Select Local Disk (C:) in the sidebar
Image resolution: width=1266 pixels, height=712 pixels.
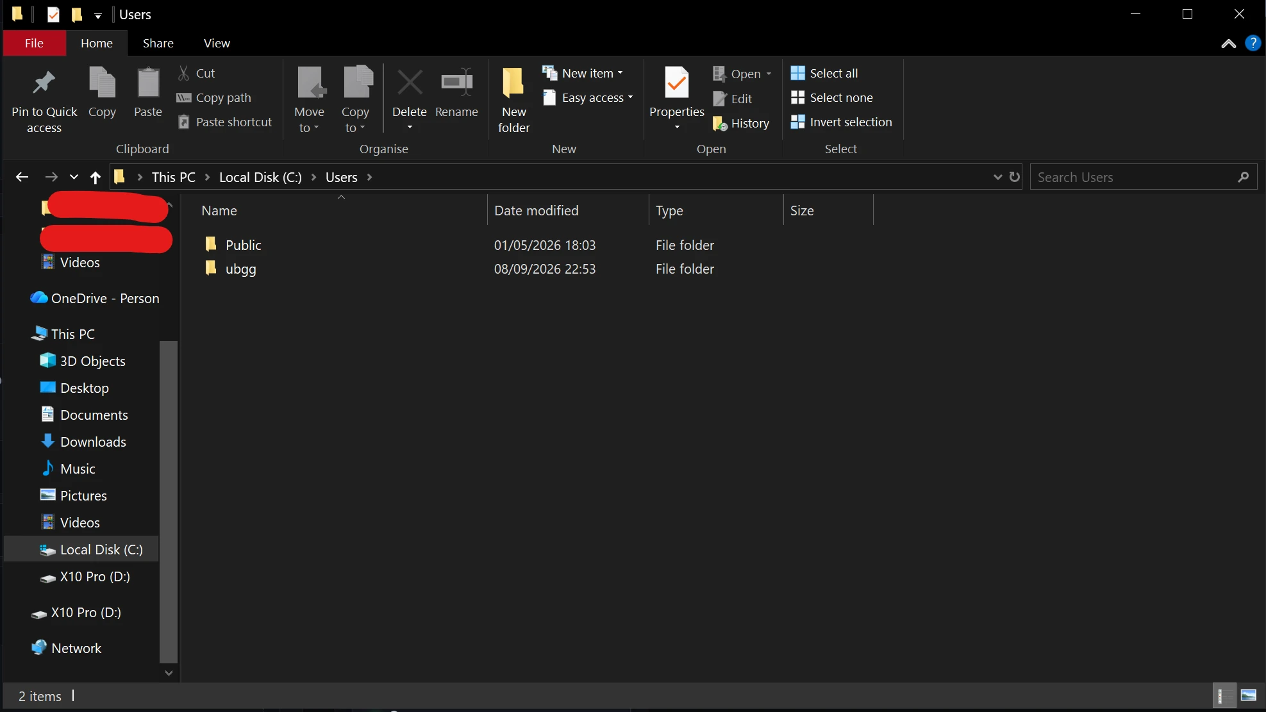81,549
